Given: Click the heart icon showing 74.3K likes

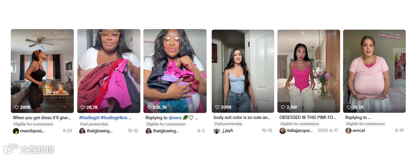Looking at the screenshot, I should click(349, 107).
